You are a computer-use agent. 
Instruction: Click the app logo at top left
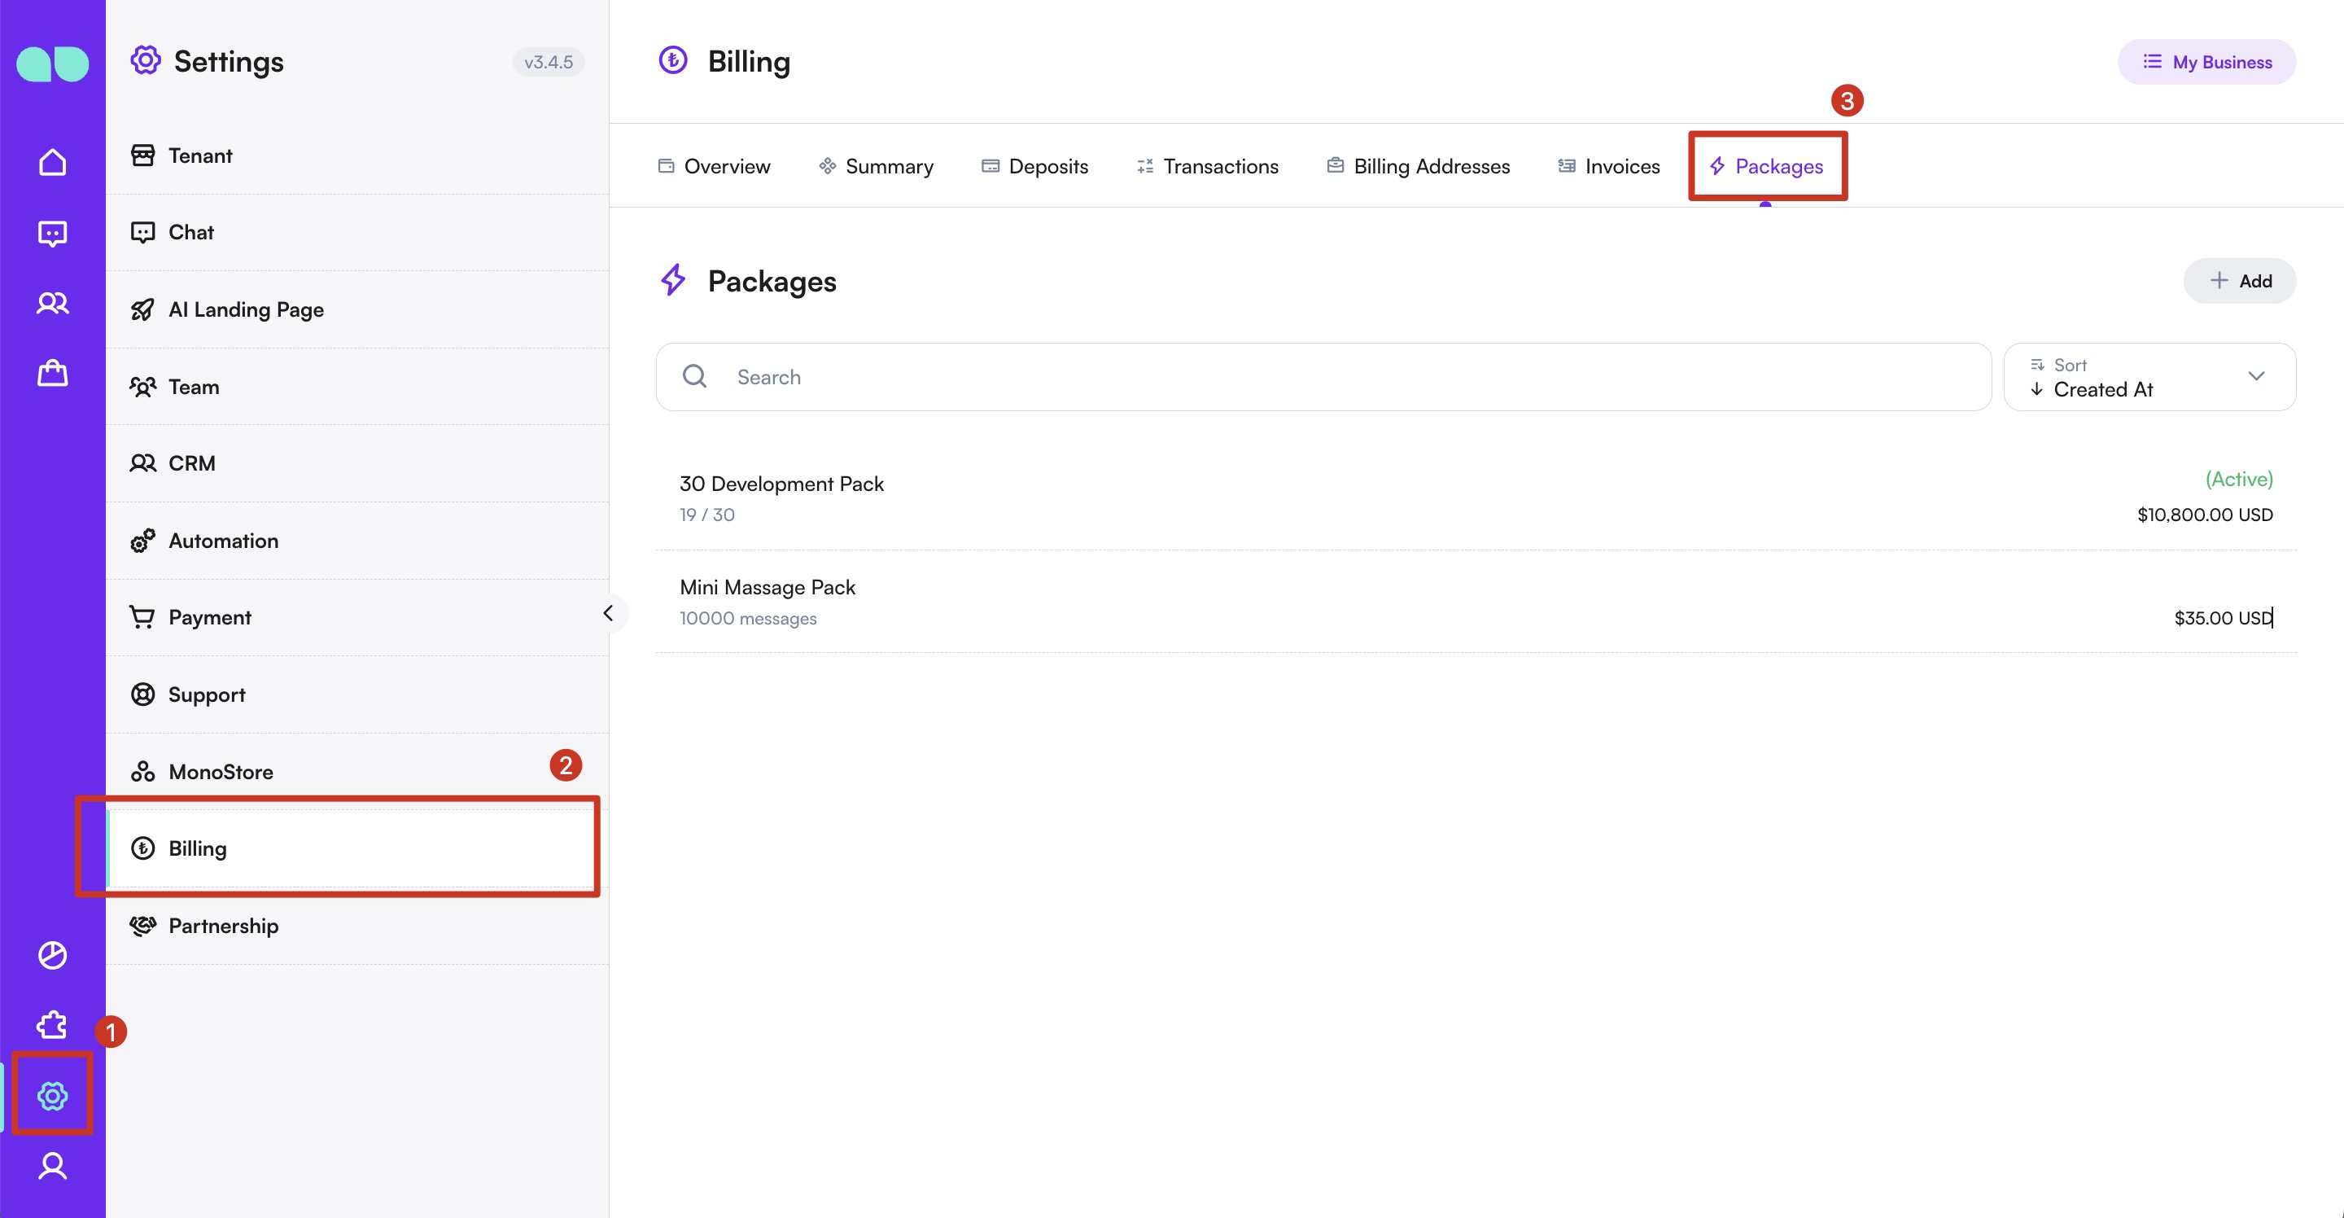tap(52, 63)
